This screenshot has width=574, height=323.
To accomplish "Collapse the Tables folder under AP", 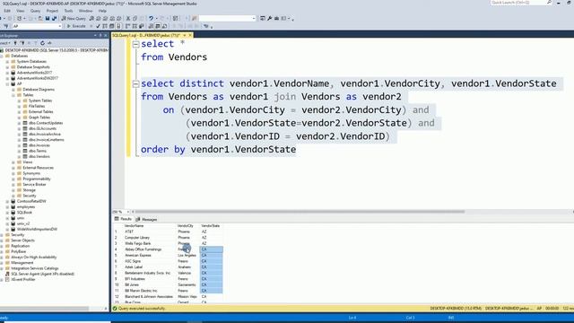I will tap(13, 95).
